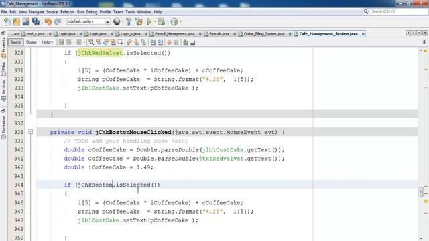Click the Uncomment icon in editor toolbar

click(193, 42)
